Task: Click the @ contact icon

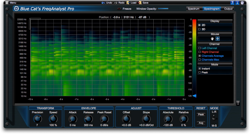Action: tap(242, 3)
